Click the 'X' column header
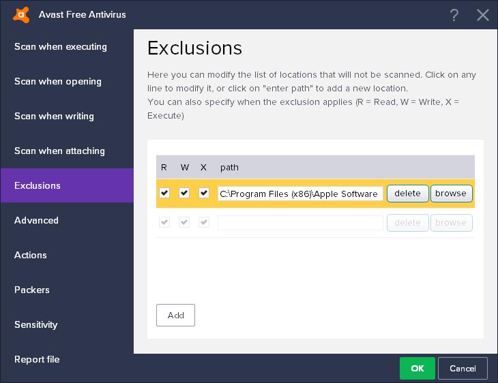The width and height of the screenshot is (498, 383). point(203,168)
